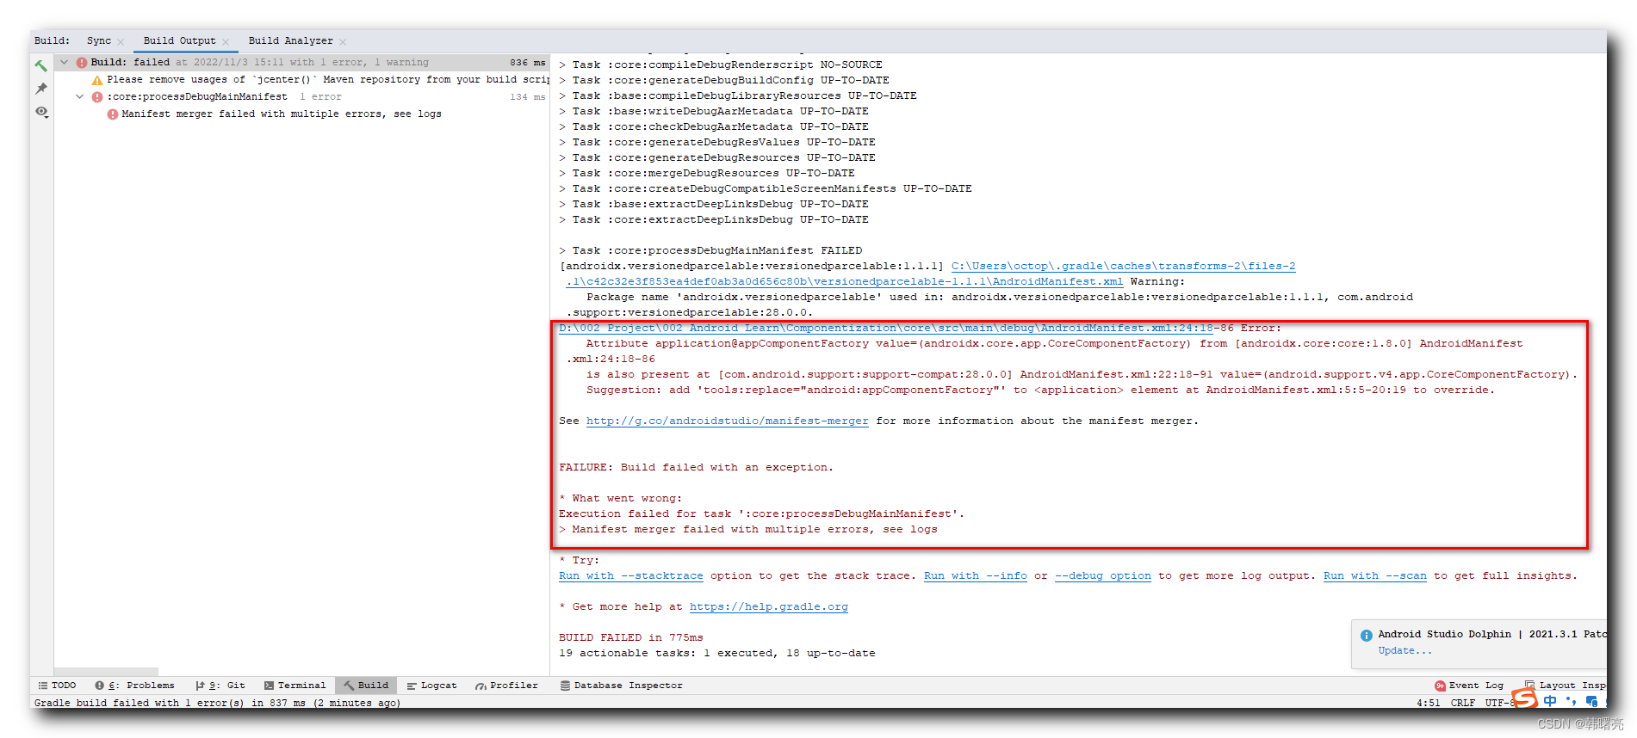
Task: Click the Update... link in notification
Action: pos(1404,650)
